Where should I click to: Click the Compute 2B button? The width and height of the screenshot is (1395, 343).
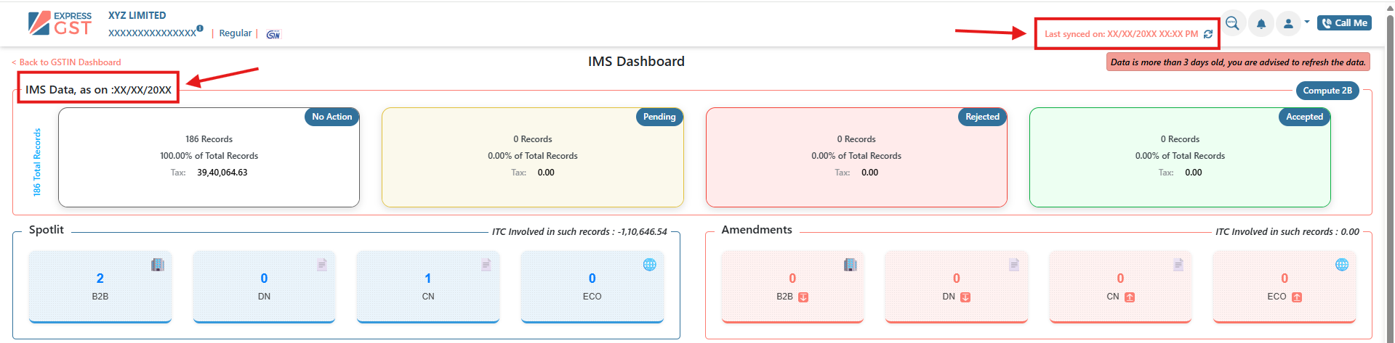coord(1327,91)
